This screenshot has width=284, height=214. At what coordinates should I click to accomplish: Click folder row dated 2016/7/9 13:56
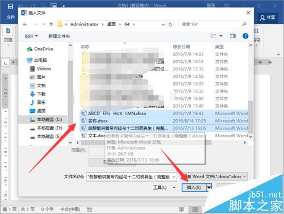(164, 77)
